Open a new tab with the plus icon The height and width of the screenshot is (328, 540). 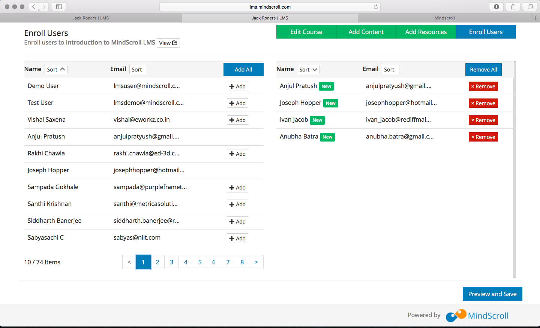[x=535, y=18]
